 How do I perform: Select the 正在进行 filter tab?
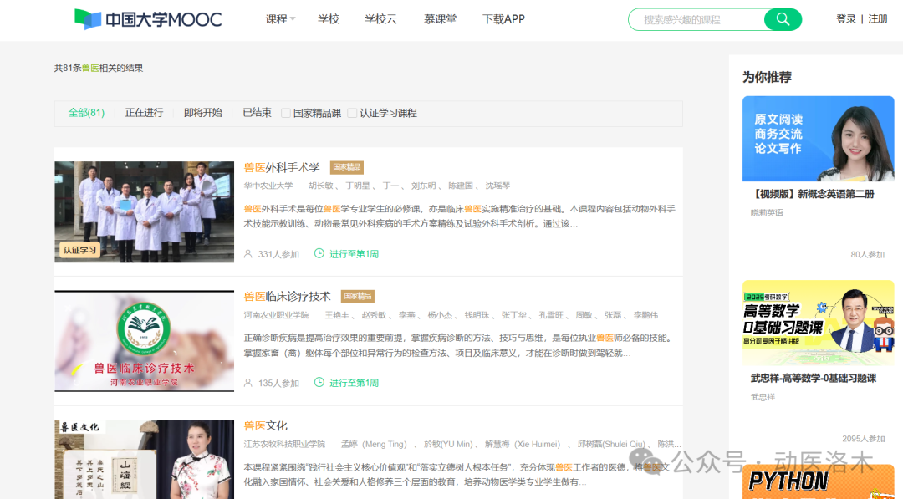(x=144, y=113)
